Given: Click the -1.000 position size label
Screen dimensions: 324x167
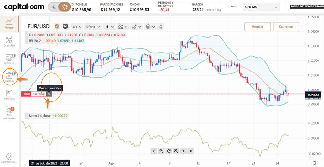Looking at the screenshot, I should (26, 94).
